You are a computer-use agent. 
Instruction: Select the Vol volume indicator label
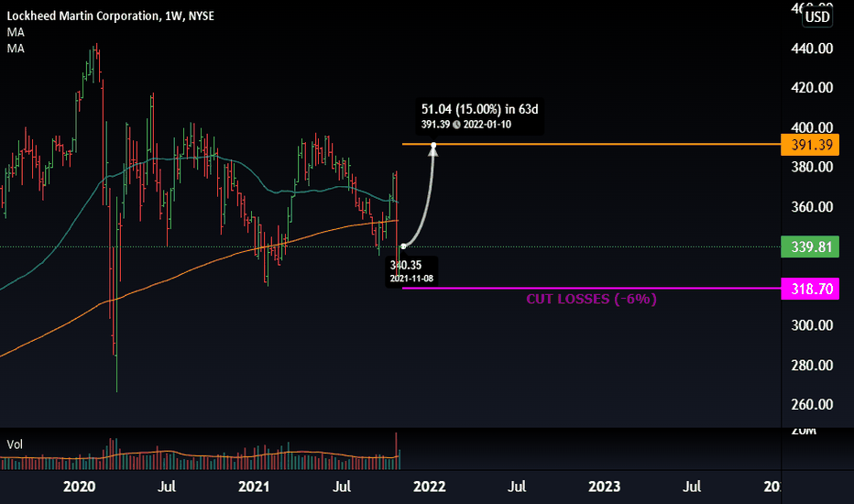point(15,444)
